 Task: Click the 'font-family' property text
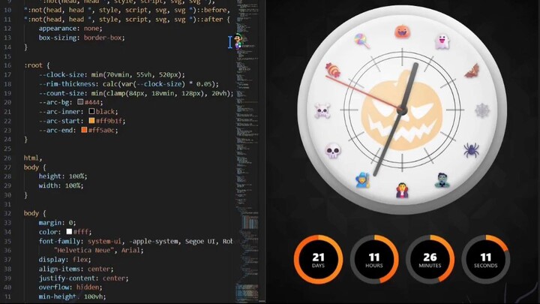pos(61,241)
